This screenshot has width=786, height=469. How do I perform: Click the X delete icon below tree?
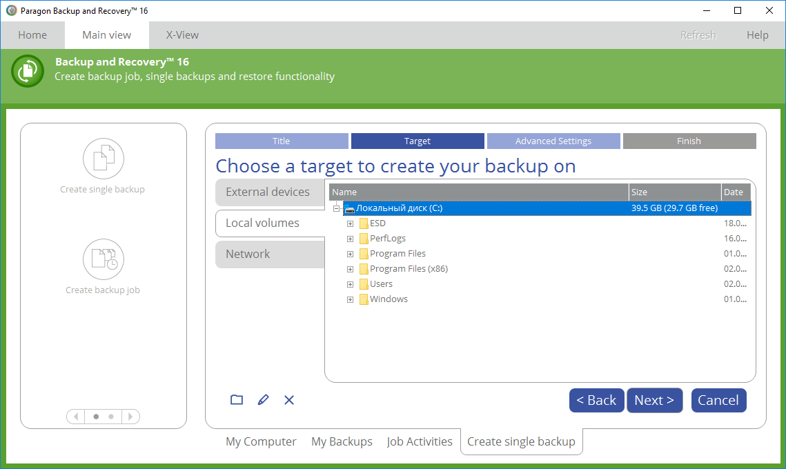(289, 400)
